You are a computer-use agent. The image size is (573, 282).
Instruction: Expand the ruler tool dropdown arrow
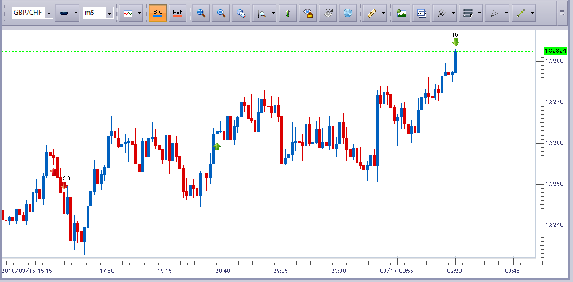point(383,13)
